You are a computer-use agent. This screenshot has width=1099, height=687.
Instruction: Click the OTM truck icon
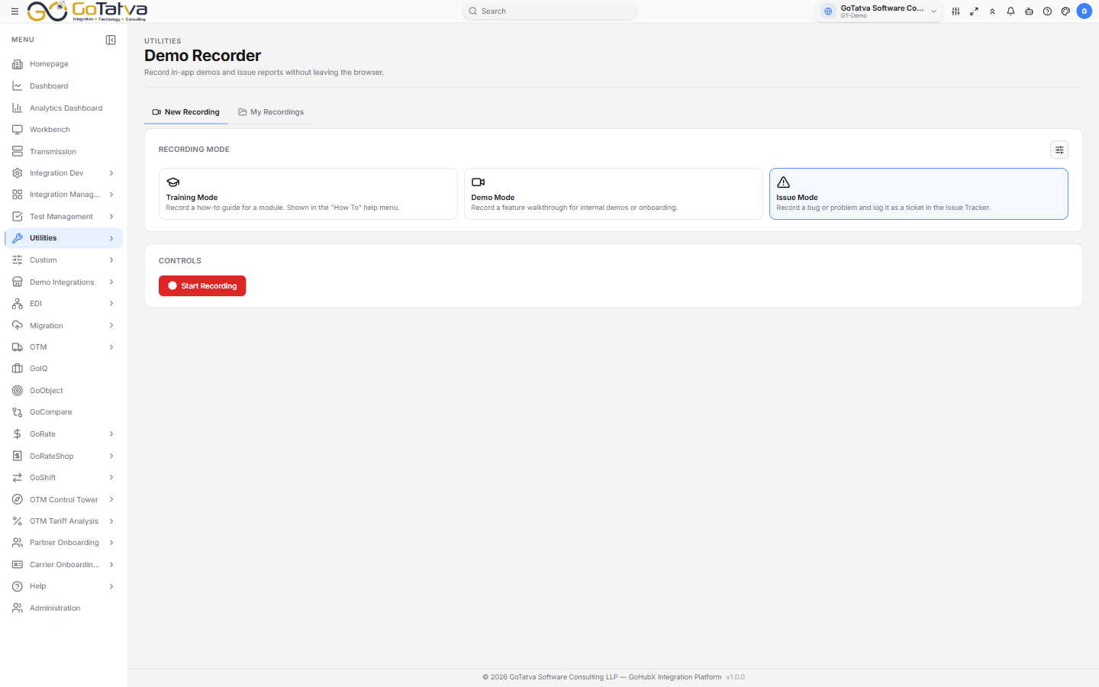[18, 347]
